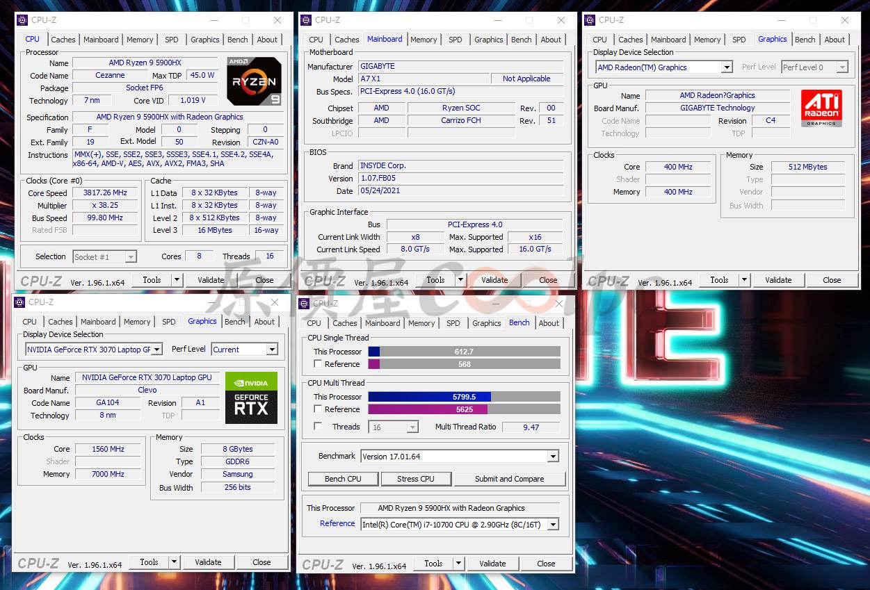The width and height of the screenshot is (870, 590).
Task: Click Validate in the NVIDIA Graphics window
Action: (208, 562)
